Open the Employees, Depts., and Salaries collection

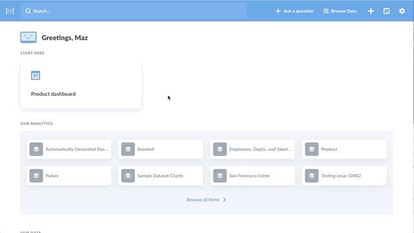252,150
